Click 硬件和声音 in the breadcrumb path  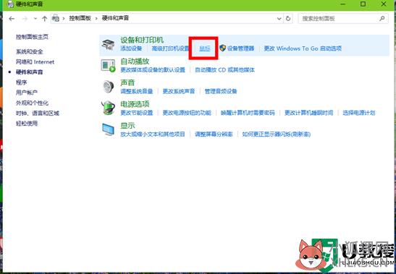coord(115,18)
